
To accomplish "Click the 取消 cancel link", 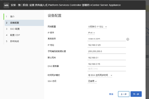I will coord(111,94).
